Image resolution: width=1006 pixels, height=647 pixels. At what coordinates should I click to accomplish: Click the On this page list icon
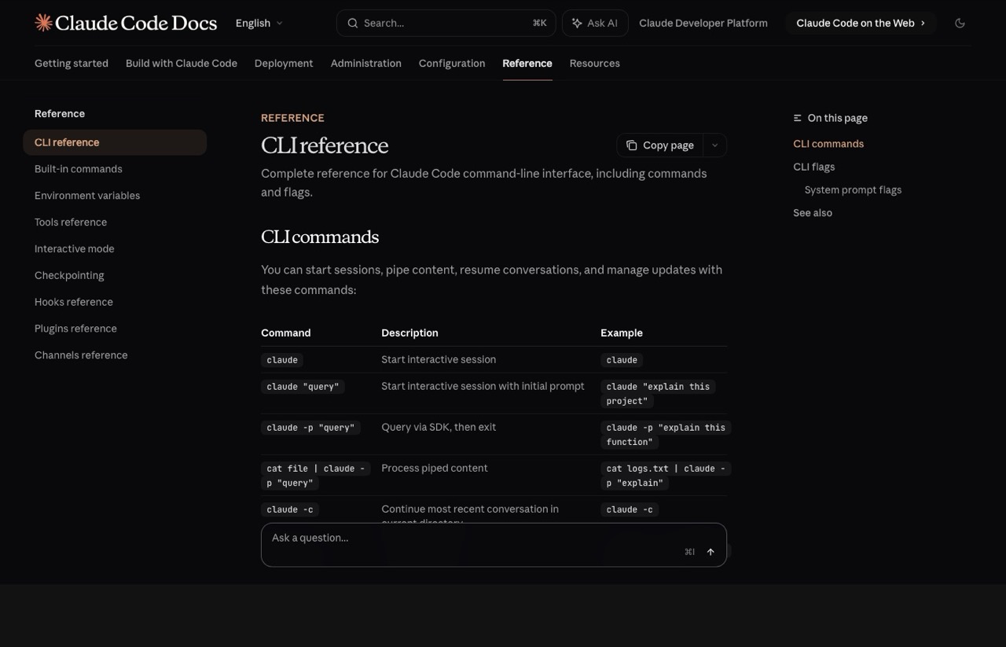798,118
